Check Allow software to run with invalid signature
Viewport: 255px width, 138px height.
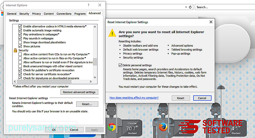[x=20, y=62]
